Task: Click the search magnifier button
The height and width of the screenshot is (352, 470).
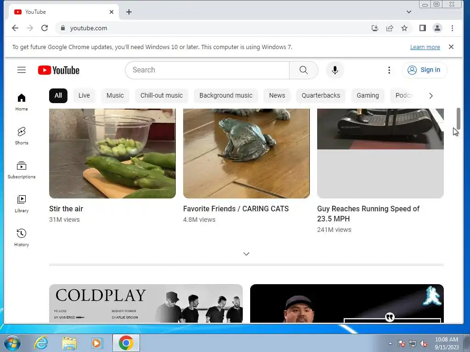Action: coord(304,70)
